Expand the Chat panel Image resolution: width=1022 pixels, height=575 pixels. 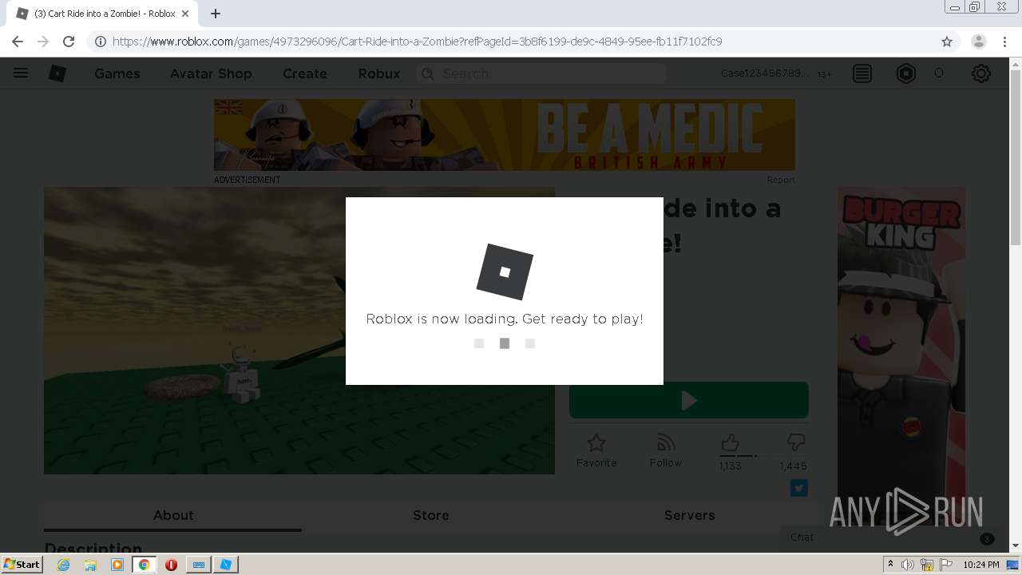coord(890,537)
